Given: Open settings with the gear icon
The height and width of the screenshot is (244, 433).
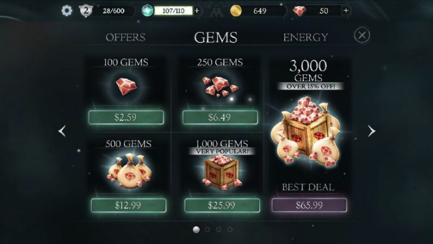Looking at the screenshot, I should tap(66, 11).
